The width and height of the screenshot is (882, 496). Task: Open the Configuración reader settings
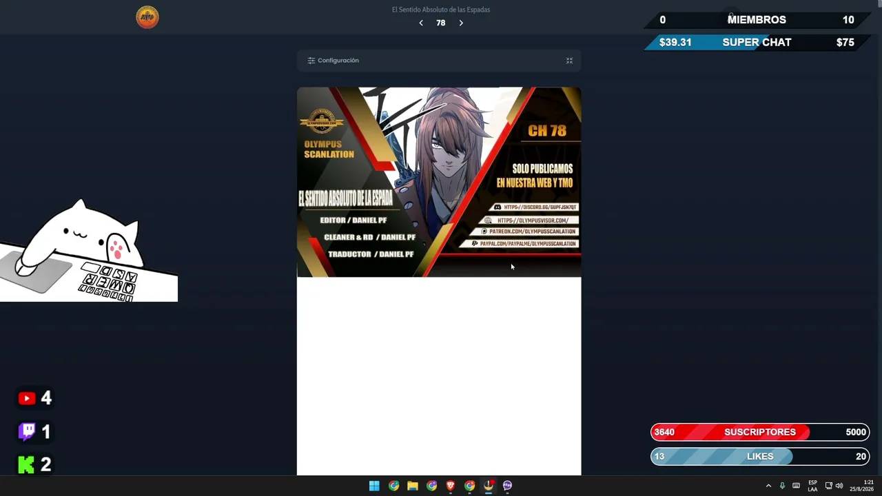[334, 61]
